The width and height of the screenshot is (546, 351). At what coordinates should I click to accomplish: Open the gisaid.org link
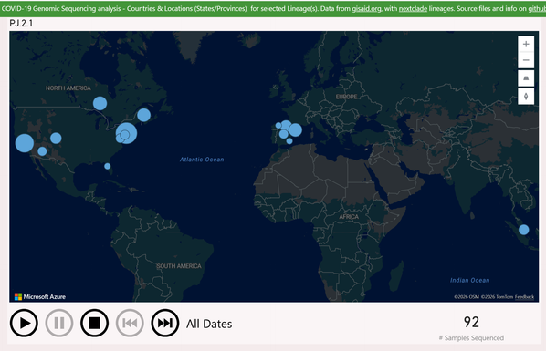(x=366, y=9)
